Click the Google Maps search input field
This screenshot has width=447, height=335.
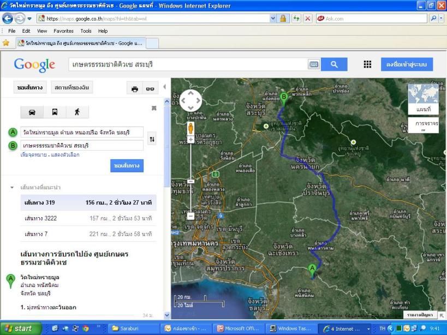coord(188,64)
